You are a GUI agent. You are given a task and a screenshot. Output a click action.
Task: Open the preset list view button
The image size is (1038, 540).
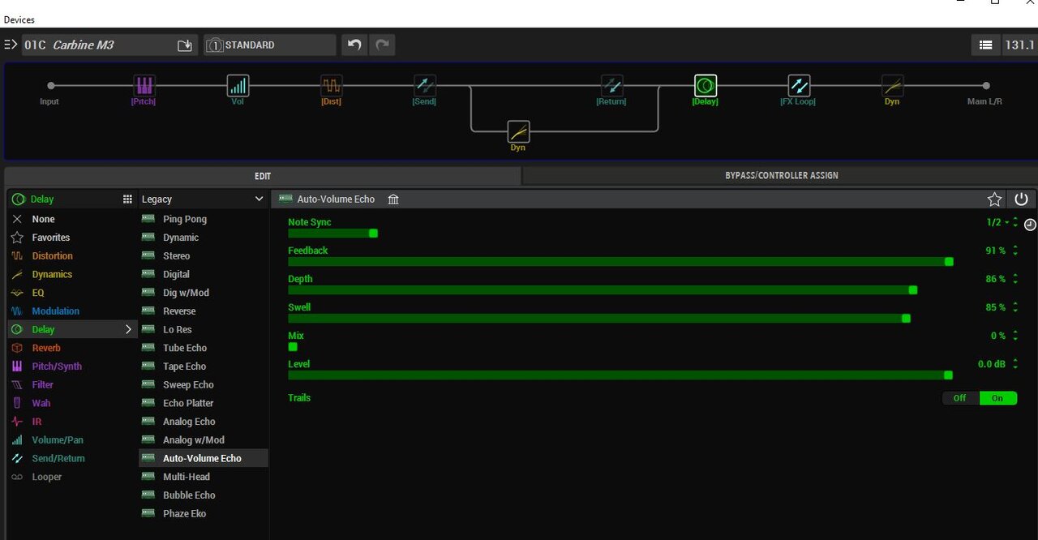pyautogui.click(x=985, y=45)
